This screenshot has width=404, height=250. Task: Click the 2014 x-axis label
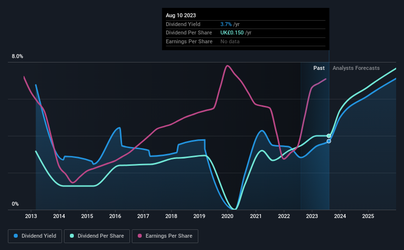click(59, 216)
